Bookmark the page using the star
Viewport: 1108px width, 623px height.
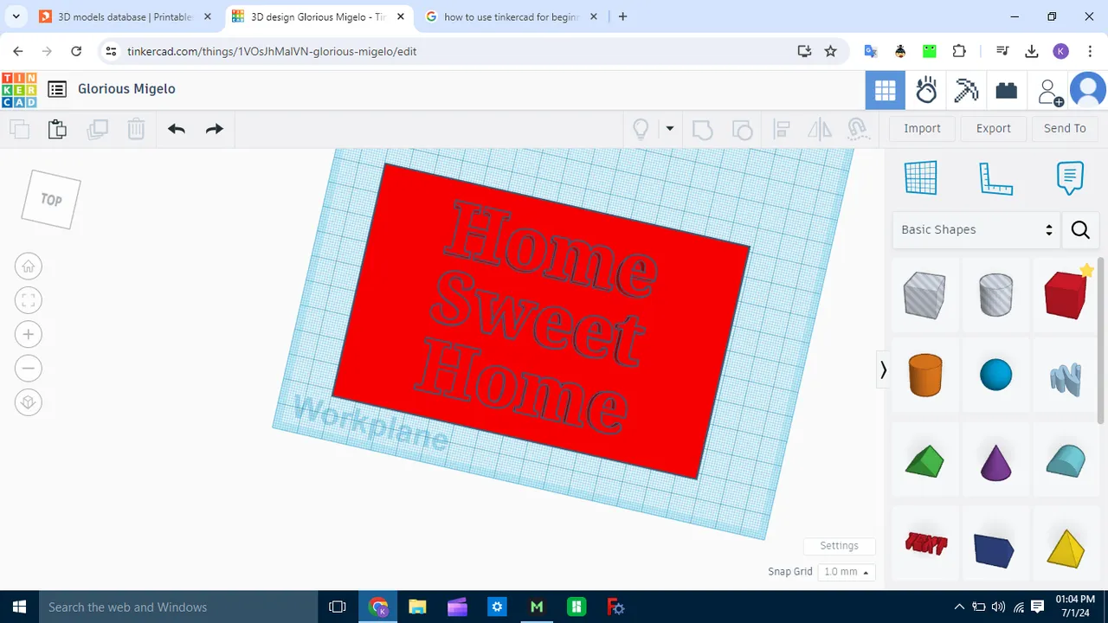coord(830,51)
